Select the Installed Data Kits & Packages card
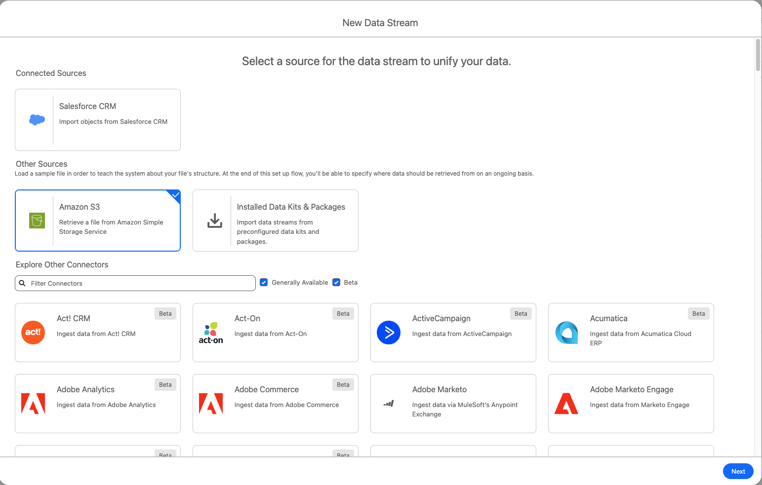 click(275, 221)
